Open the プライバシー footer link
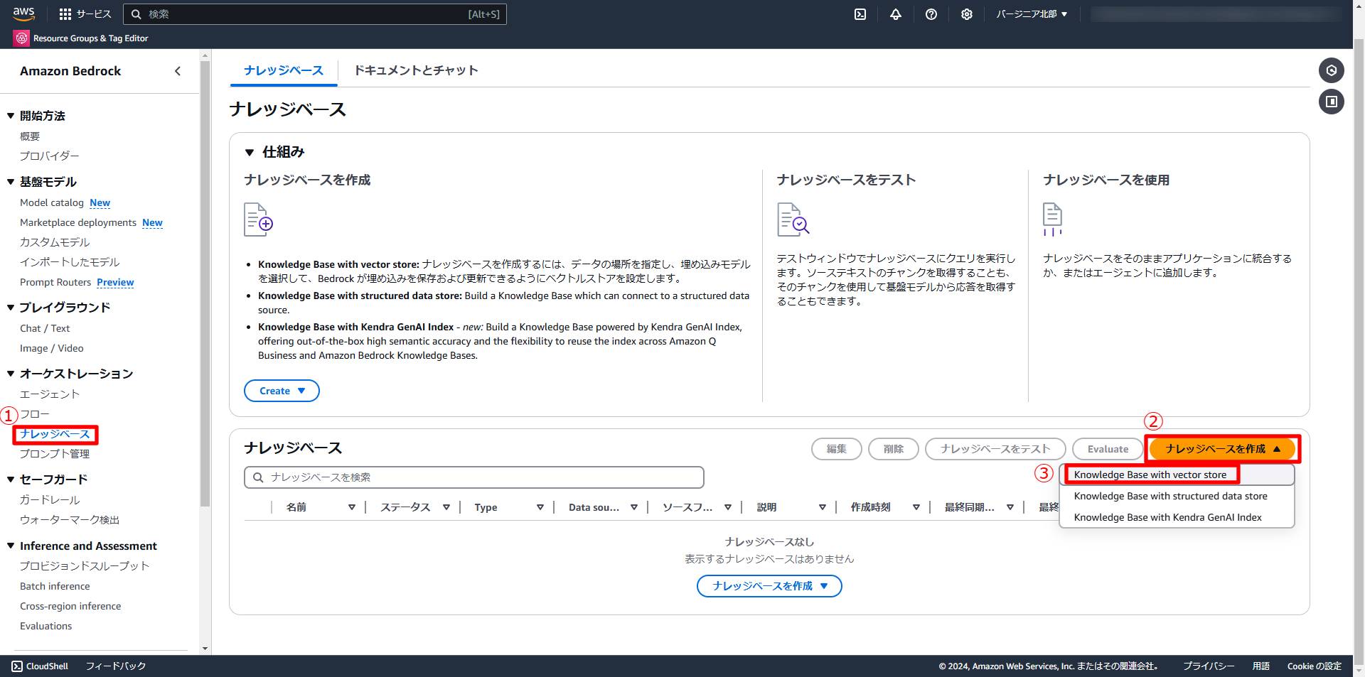1365x677 pixels. pos(1209,666)
